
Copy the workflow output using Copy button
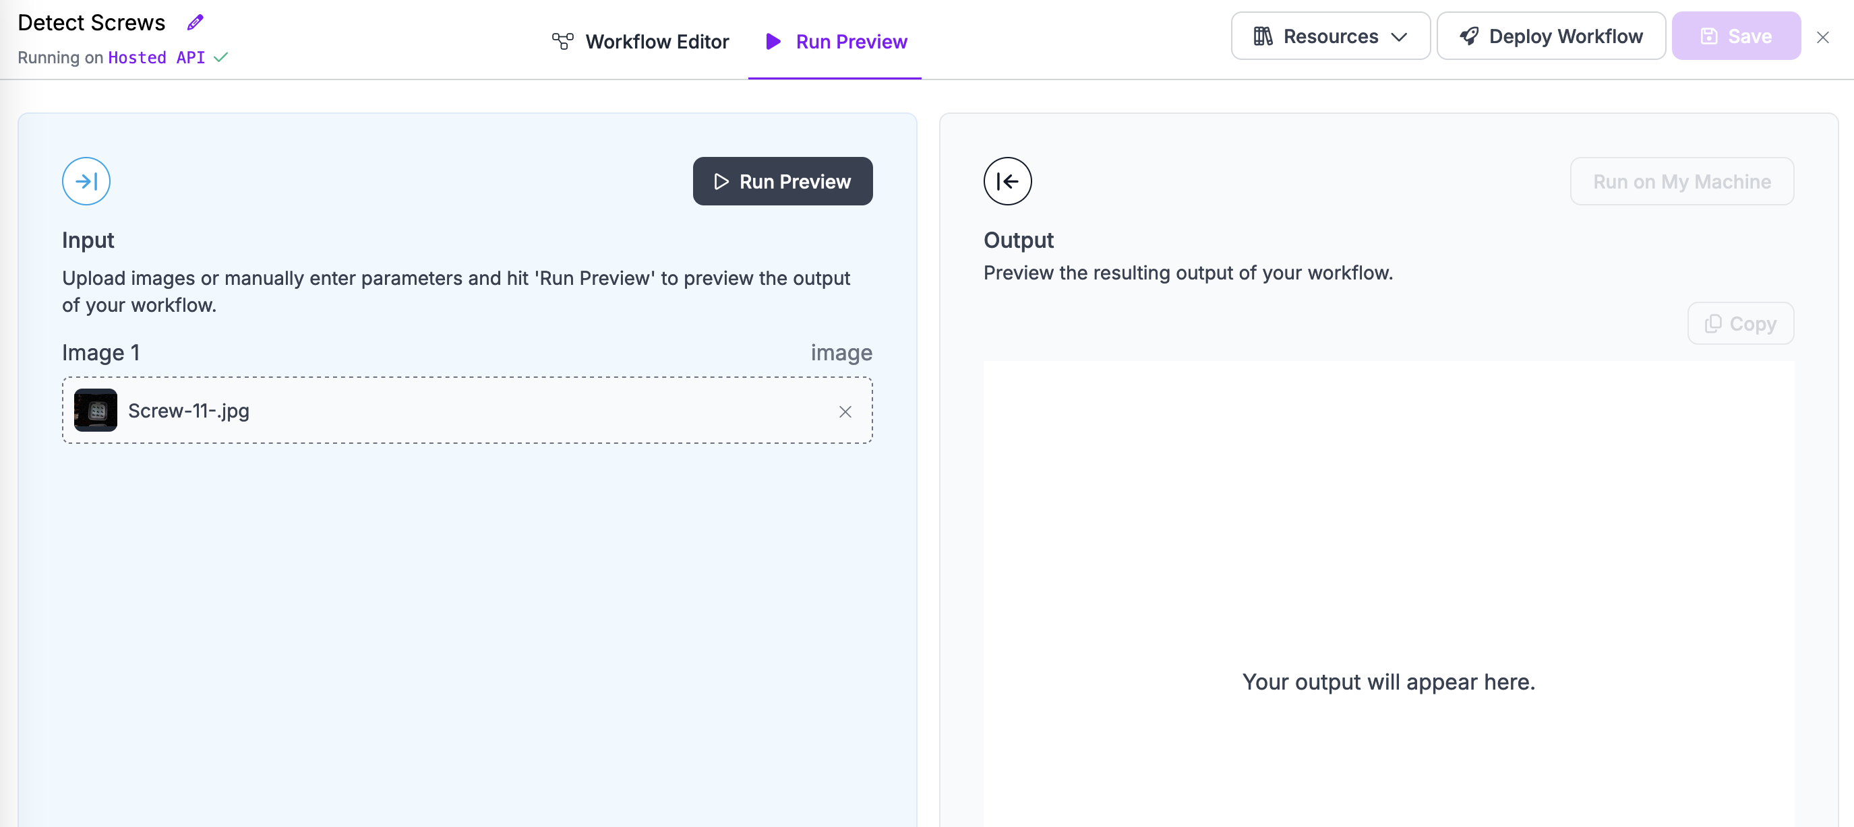(1740, 323)
